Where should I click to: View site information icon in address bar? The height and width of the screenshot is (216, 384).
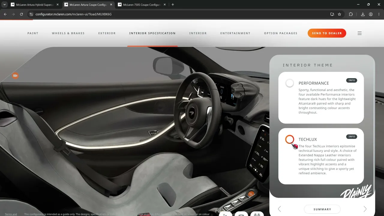click(31, 14)
